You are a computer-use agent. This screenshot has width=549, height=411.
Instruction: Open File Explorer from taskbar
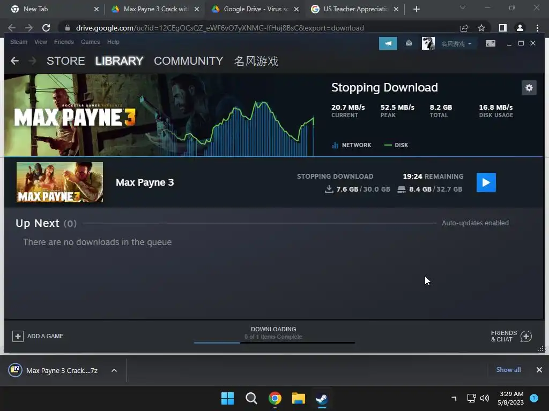point(299,398)
